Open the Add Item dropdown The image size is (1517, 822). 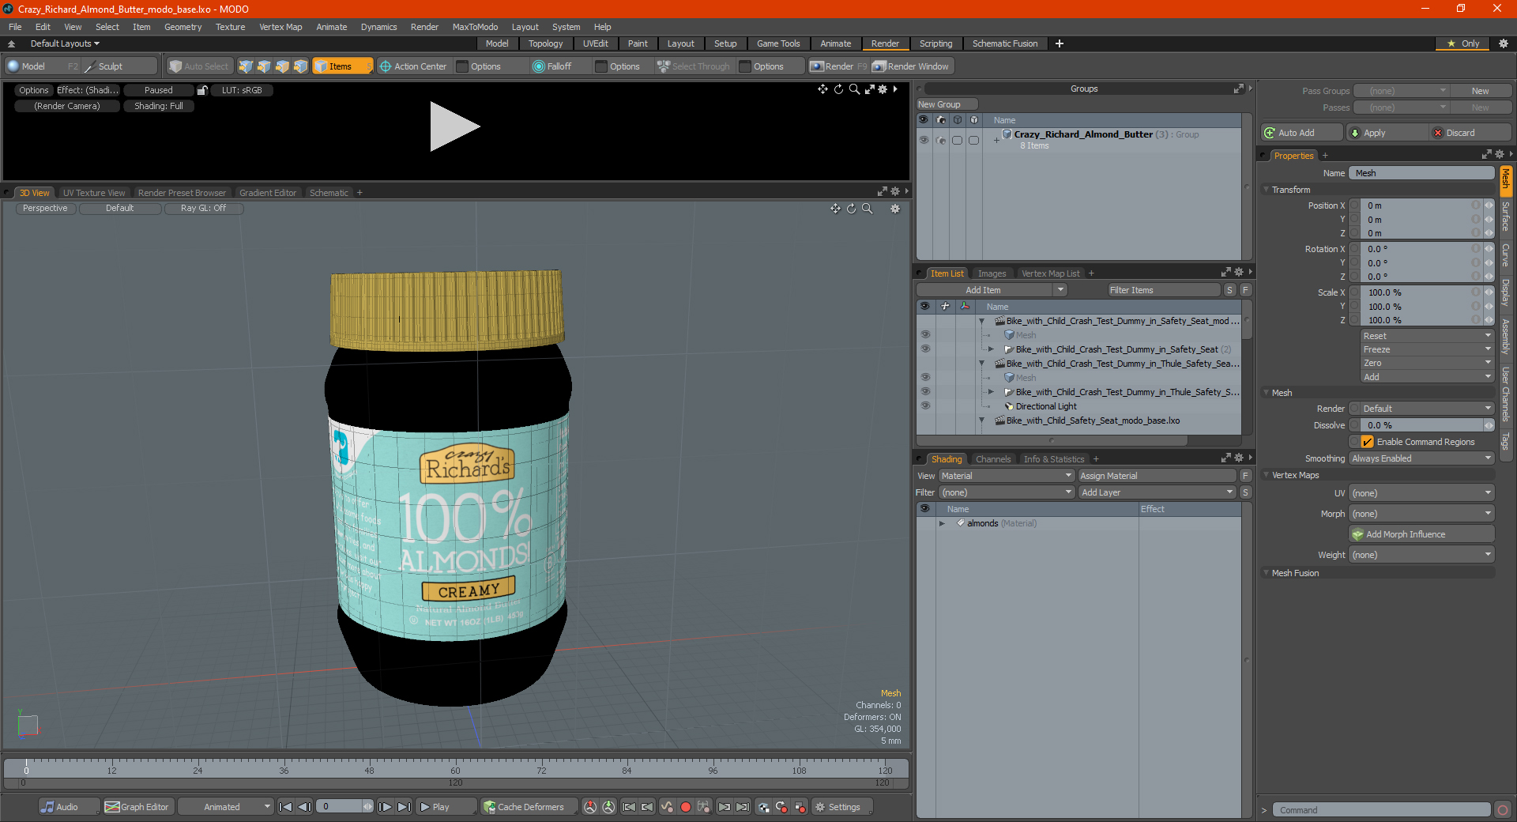tap(992, 290)
